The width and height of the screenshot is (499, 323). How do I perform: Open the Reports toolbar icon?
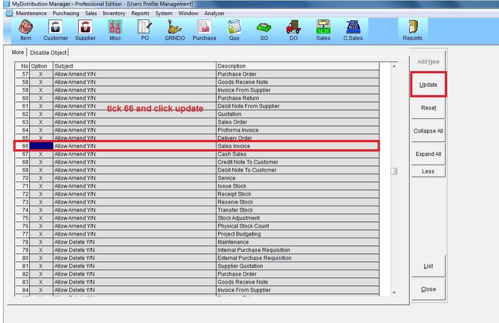[x=412, y=30]
